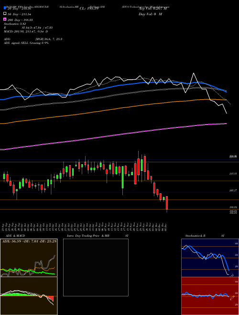Viewport: 239px width, 315px height.
Task: Open the ADX indicator mini chart
Action: (x=29, y=258)
